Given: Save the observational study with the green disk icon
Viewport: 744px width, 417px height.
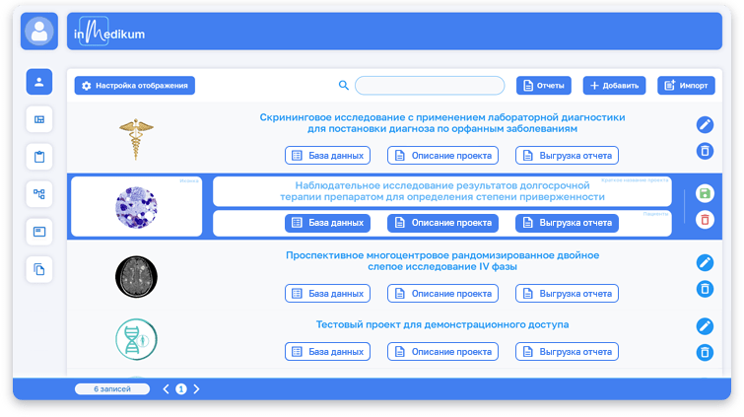Looking at the screenshot, I should click(x=705, y=193).
